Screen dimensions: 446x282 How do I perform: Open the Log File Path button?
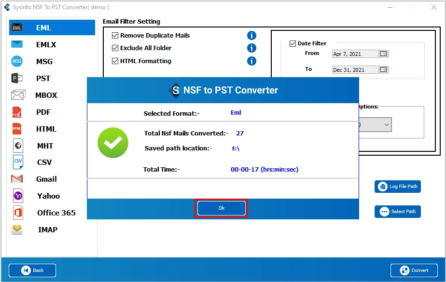(397, 187)
